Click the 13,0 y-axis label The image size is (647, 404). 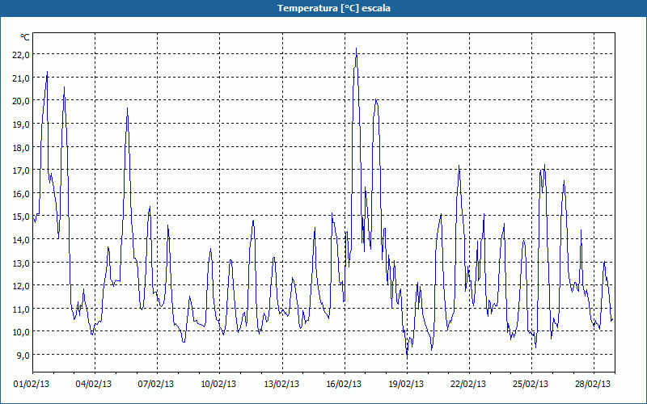click(x=21, y=263)
